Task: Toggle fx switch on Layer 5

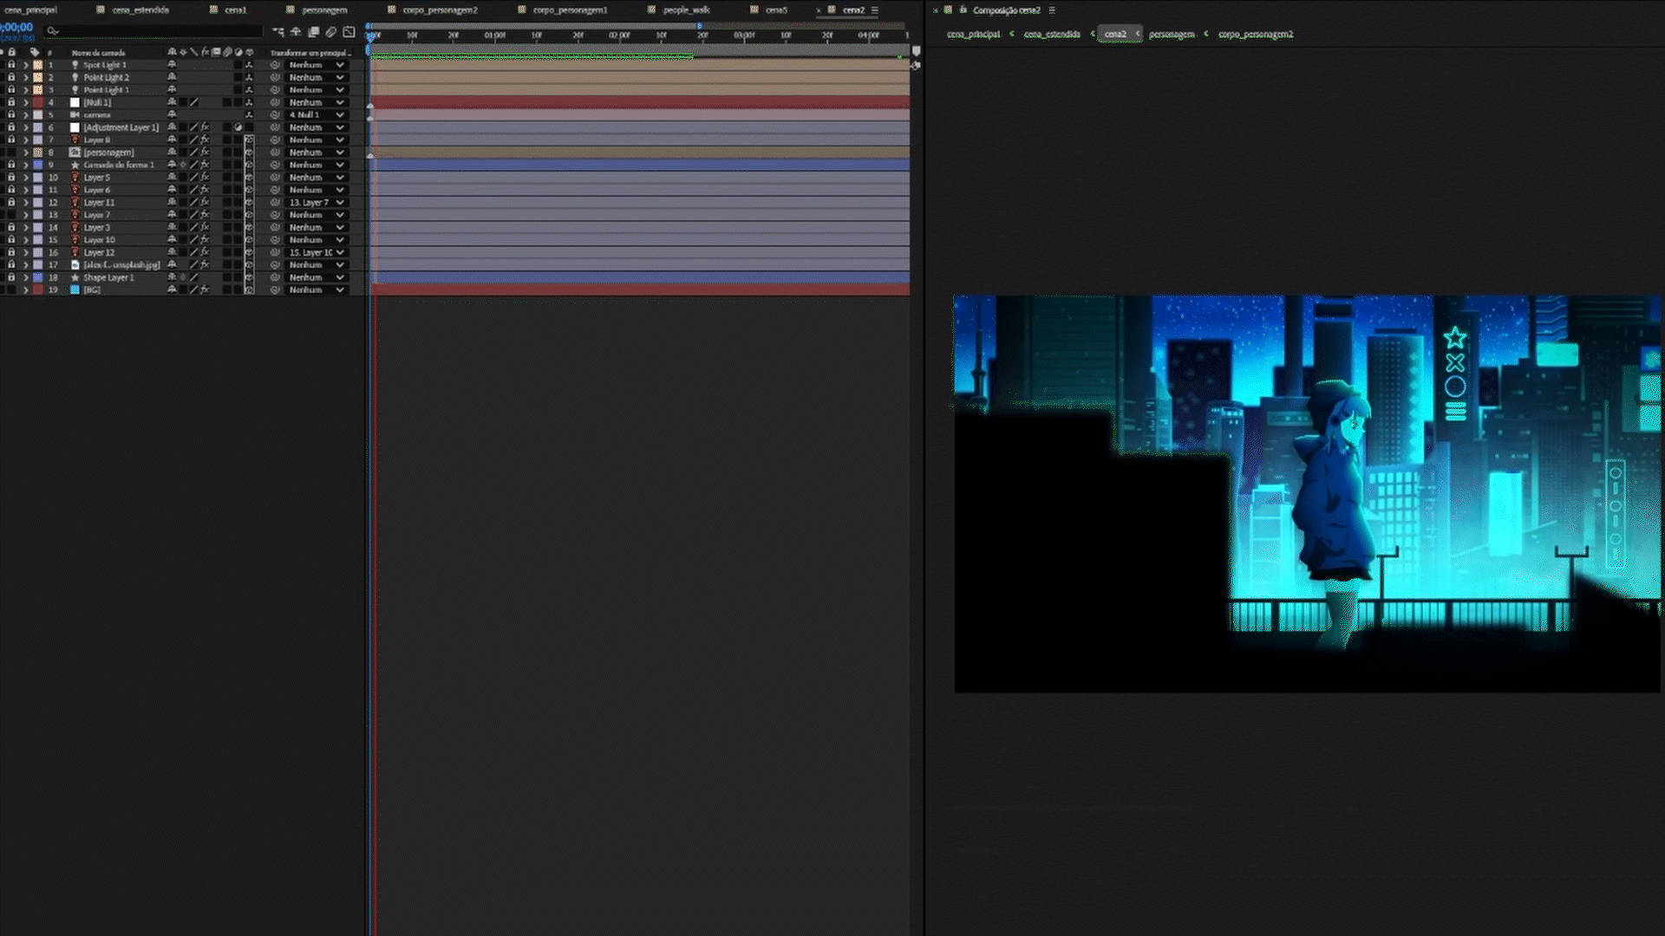Action: point(205,178)
